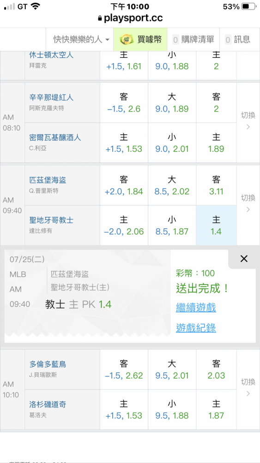Select the 客 3.11 Pirates moneyline
This screenshot has width=260, height=463.
(x=217, y=186)
